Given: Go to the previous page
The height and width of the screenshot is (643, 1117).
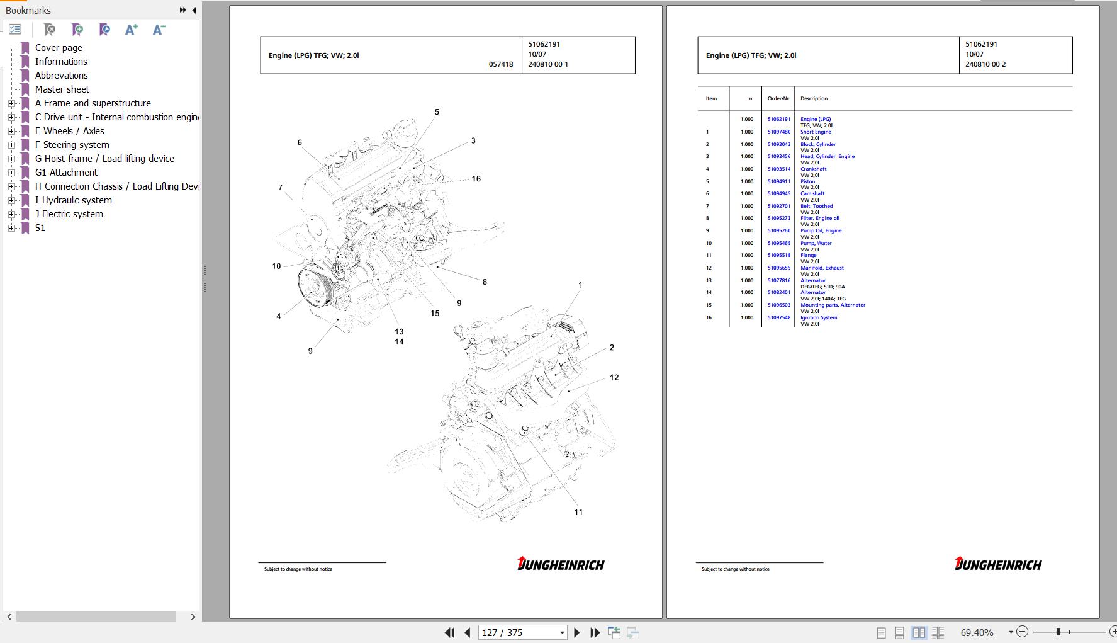Looking at the screenshot, I should tap(468, 632).
